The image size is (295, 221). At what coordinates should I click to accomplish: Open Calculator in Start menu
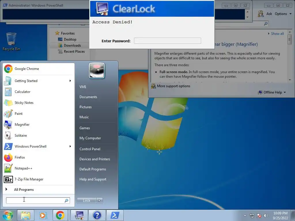pyautogui.click(x=39, y=92)
